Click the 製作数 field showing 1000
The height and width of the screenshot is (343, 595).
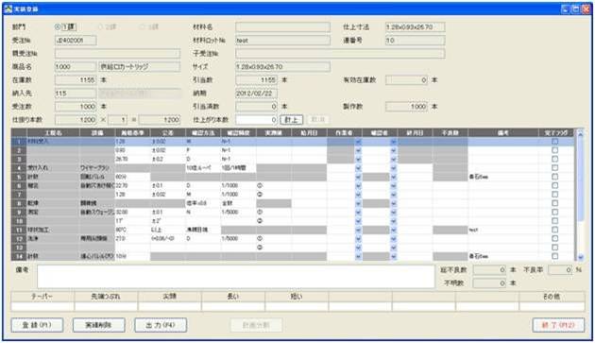click(406, 107)
